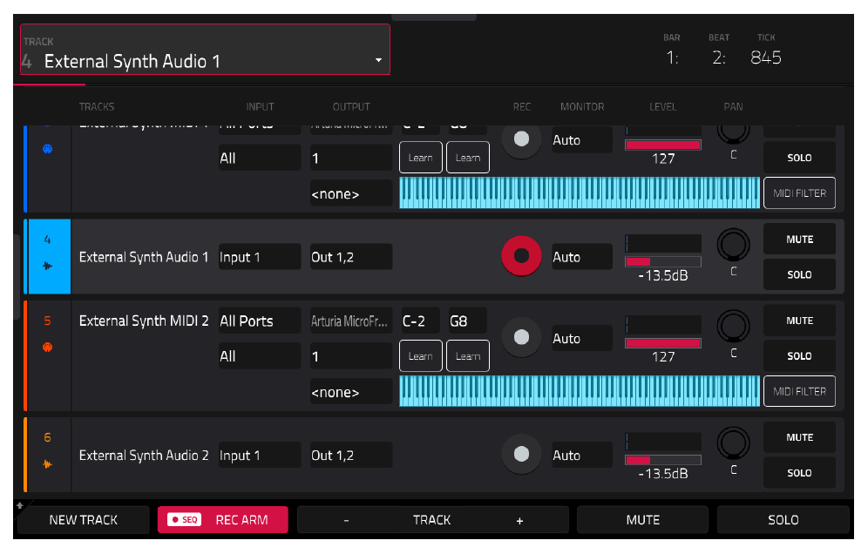Click the left Learn button on track 5

pyautogui.click(x=421, y=356)
